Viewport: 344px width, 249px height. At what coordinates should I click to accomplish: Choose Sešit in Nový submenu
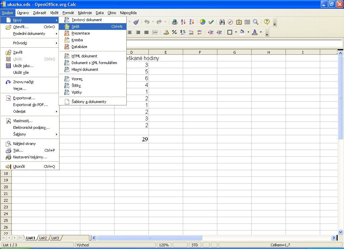(x=93, y=27)
